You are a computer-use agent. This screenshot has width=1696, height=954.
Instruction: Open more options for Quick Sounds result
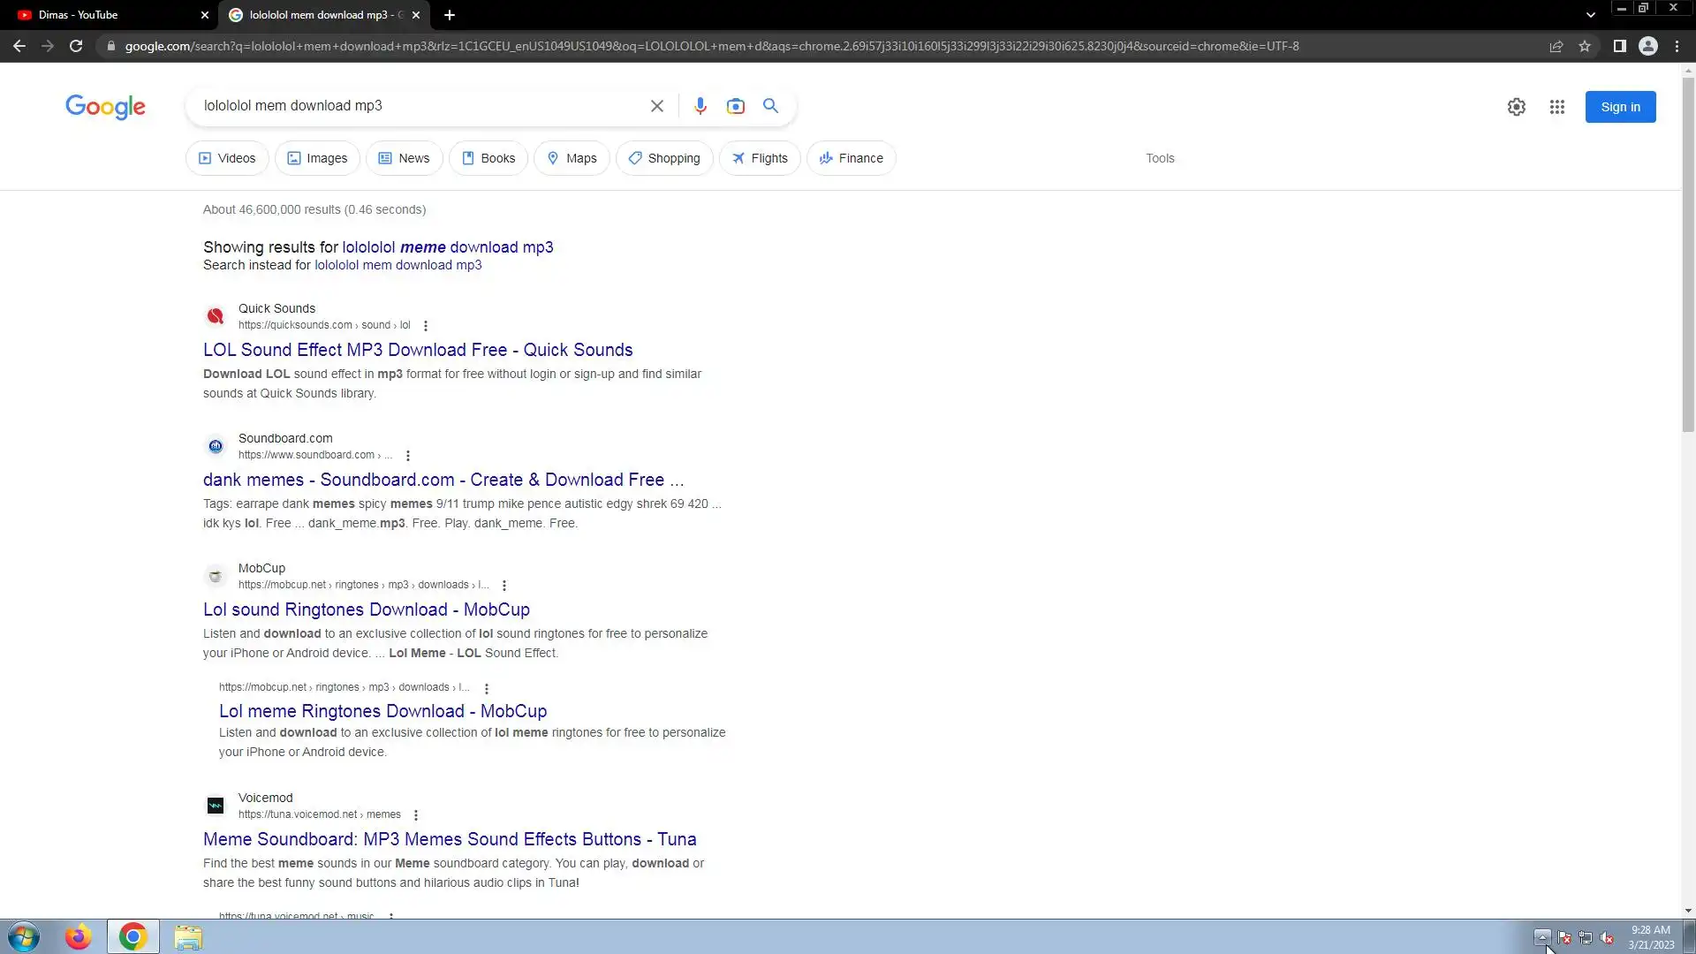[426, 326]
